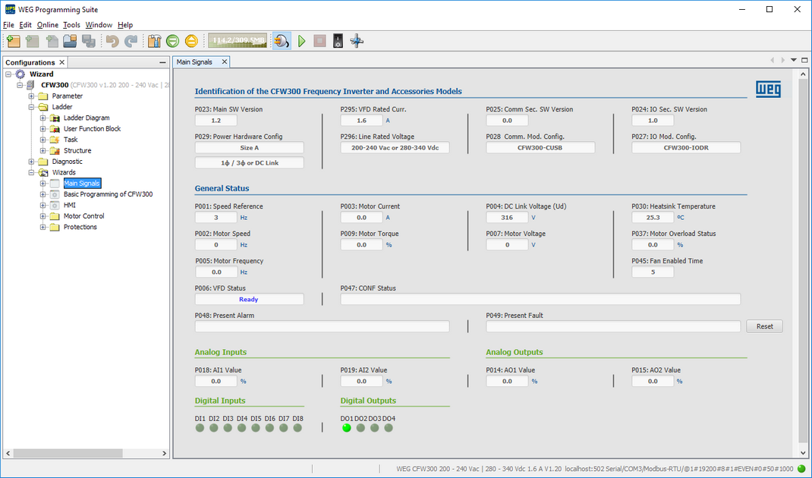Select Motor Control in the Wizards tree

pyautogui.click(x=83, y=216)
